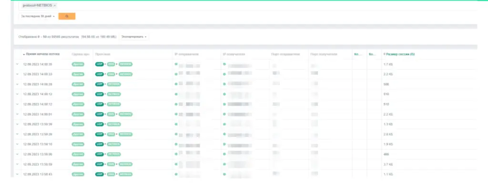The image size is (488, 184).
Task: Click the sender IP status dot in the 13:59:06 row
Action: [176, 154]
